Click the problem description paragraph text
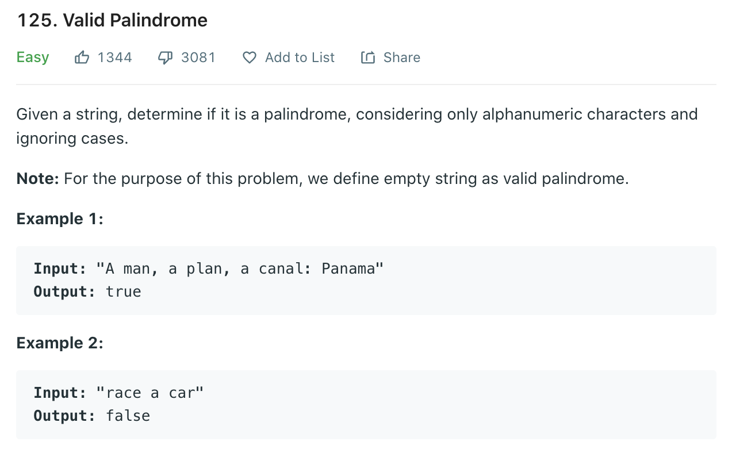Viewport: 736px width, 453px height. coord(357,126)
